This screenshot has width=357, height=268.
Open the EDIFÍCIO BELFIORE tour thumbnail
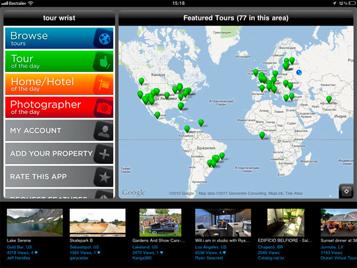286,222
